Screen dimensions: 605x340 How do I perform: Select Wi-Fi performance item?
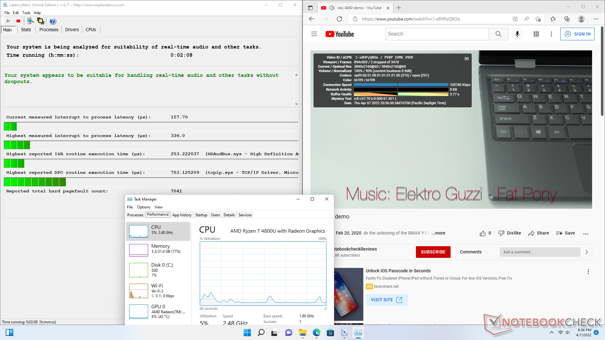point(158,291)
